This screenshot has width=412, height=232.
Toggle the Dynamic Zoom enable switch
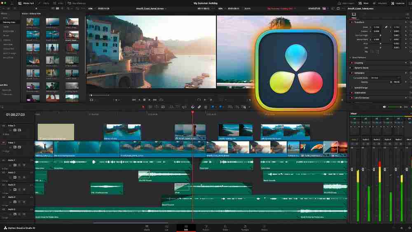(352, 68)
